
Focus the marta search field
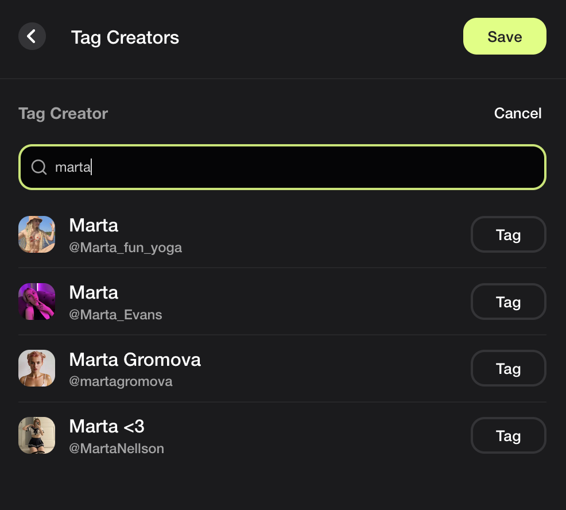(x=282, y=167)
